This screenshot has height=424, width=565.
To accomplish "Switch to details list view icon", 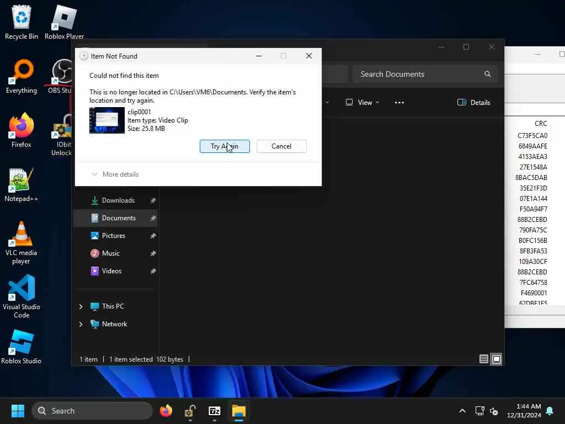I will [483, 359].
